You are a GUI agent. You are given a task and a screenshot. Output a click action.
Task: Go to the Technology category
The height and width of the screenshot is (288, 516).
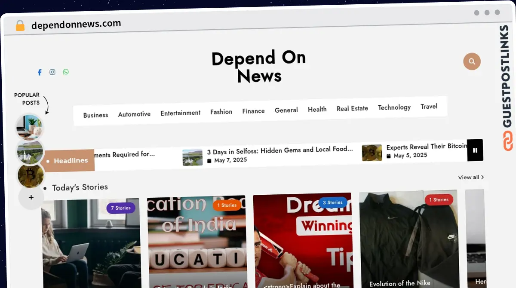pyautogui.click(x=394, y=107)
